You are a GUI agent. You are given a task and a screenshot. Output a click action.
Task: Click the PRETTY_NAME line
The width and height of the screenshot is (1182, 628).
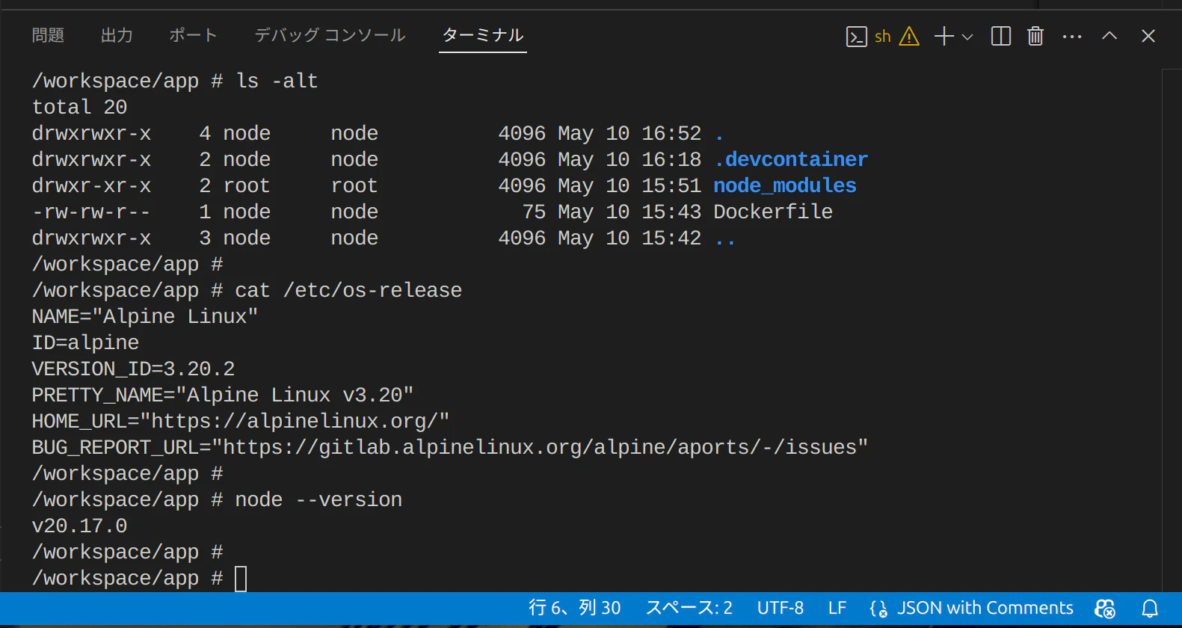(223, 395)
